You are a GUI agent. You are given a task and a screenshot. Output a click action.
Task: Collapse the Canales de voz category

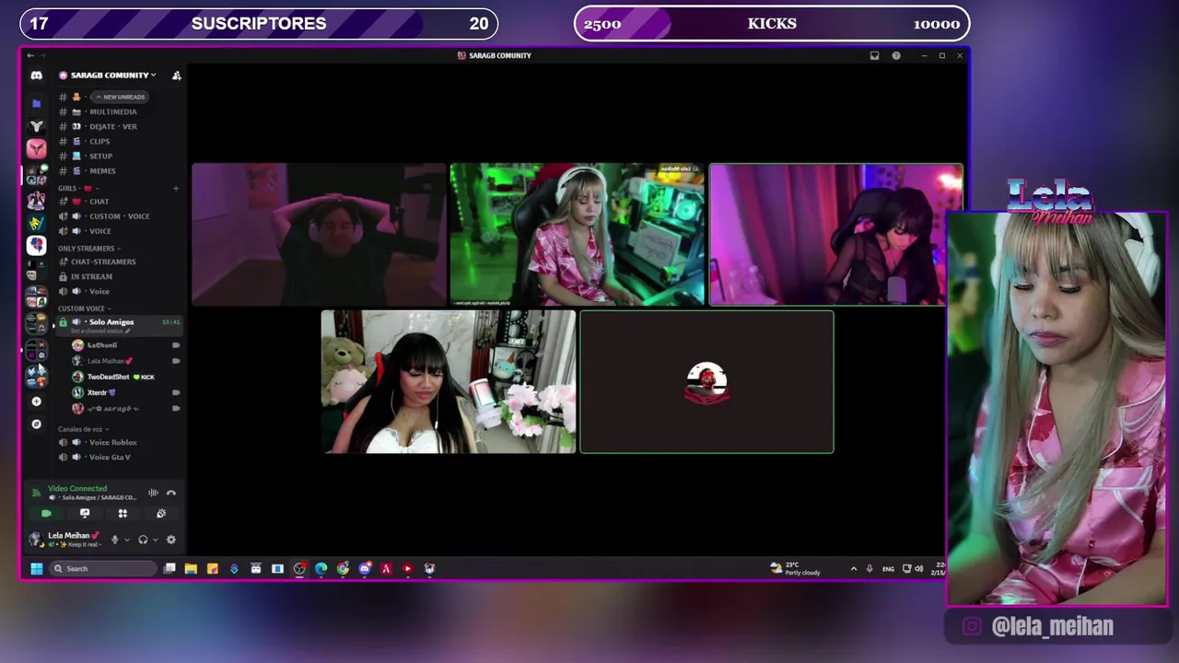[83, 429]
